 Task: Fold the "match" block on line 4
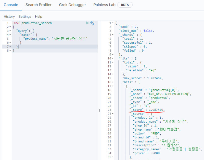click(x=10, y=35)
